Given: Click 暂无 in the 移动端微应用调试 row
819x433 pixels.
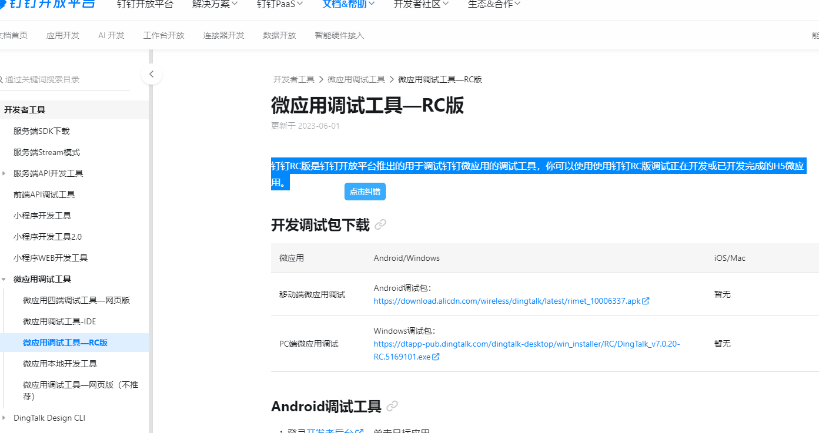Looking at the screenshot, I should (x=723, y=294).
